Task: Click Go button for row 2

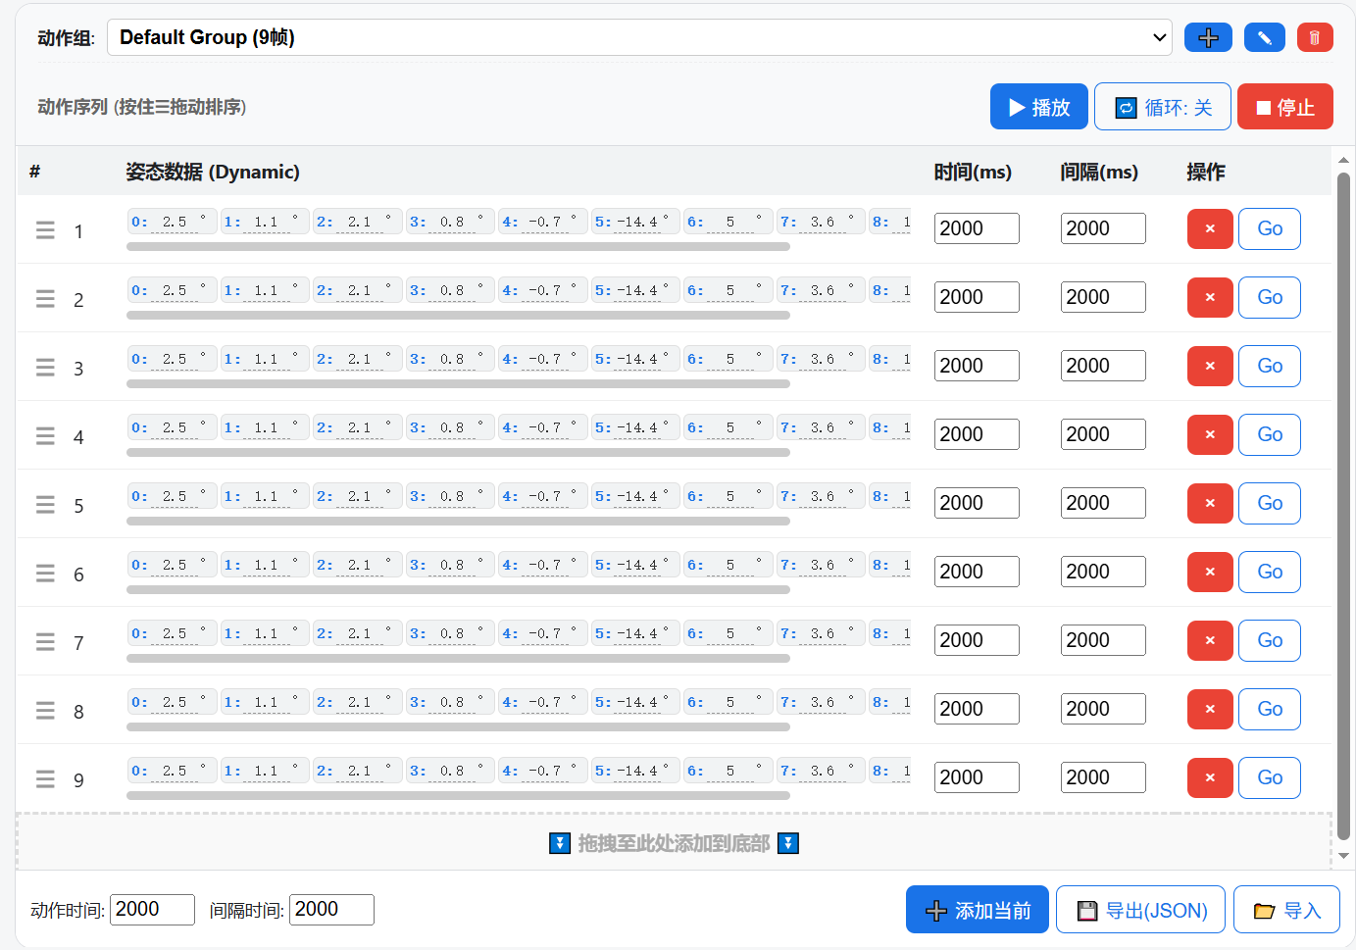Action: click(1269, 297)
